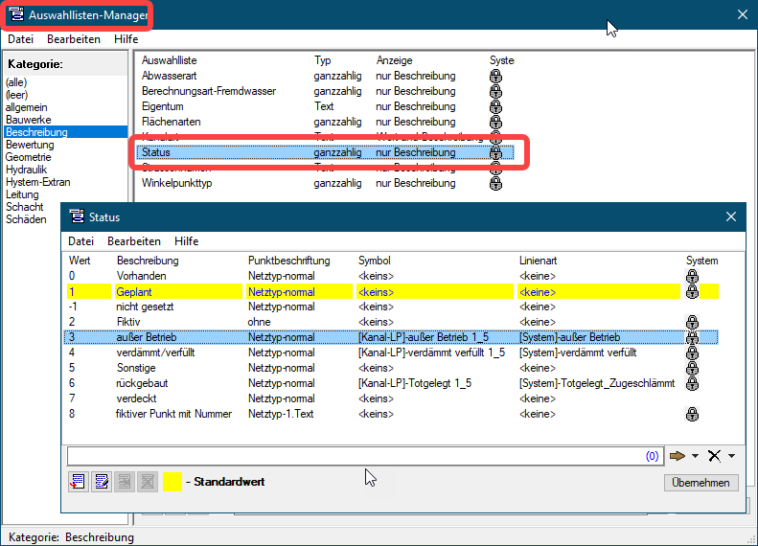This screenshot has width=758, height=546.
Task: Click the new entry icon in Status toolbar
Action: (78, 482)
